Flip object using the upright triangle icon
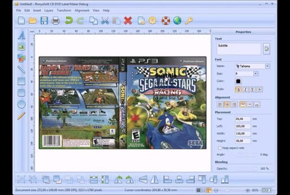 coord(154,179)
